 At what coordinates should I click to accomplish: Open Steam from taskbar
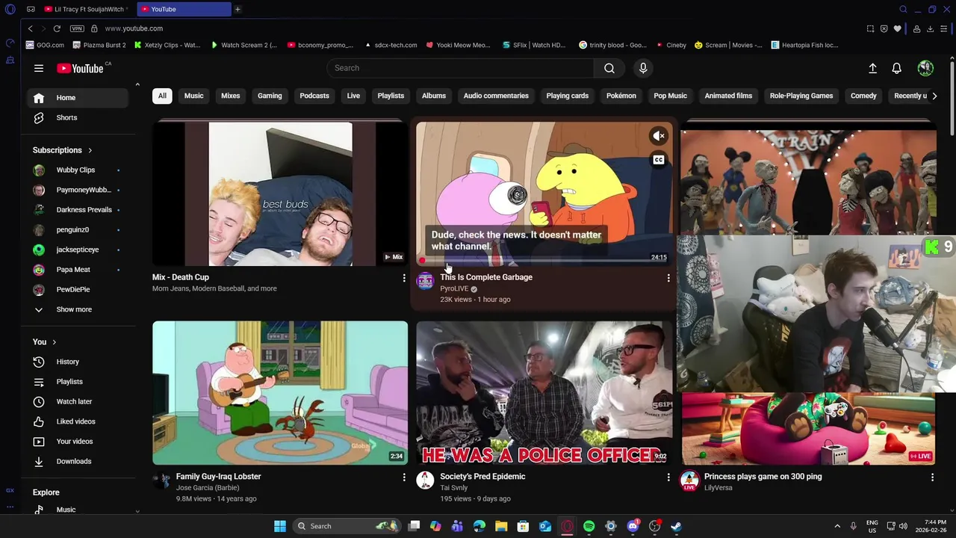tap(676, 526)
